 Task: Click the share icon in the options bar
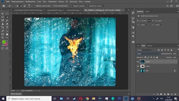177,6
